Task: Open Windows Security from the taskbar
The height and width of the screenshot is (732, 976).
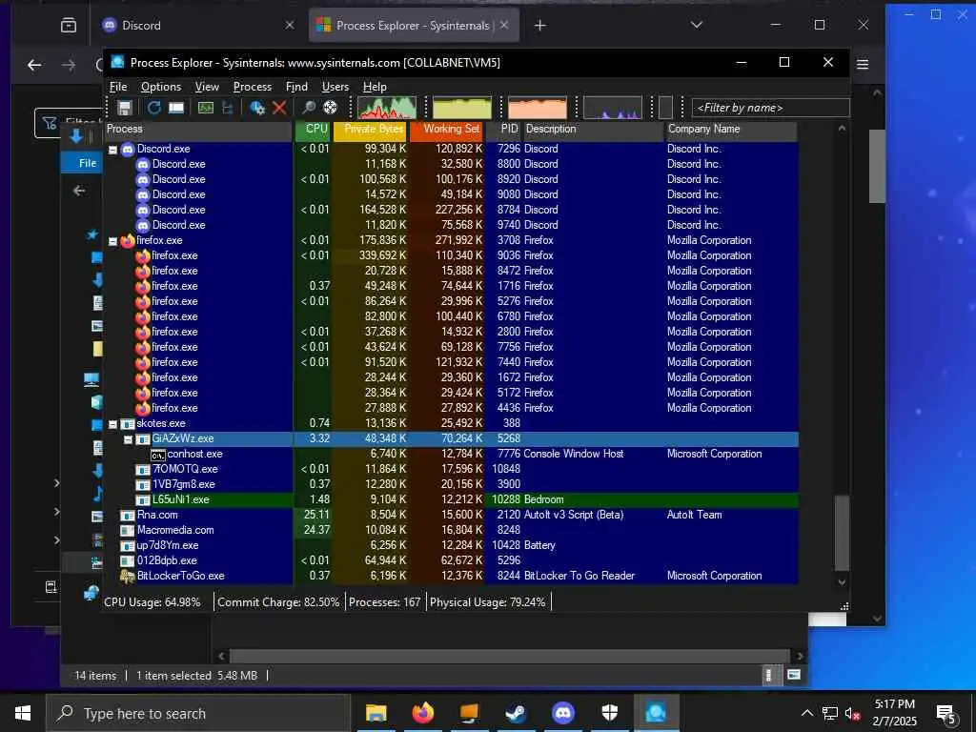Action: click(x=609, y=713)
